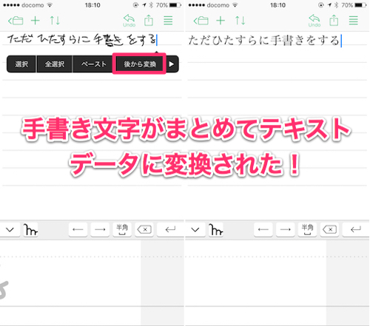Collapse right keyboard with chevron down
Screen dimensions: 370x326
click(195, 230)
